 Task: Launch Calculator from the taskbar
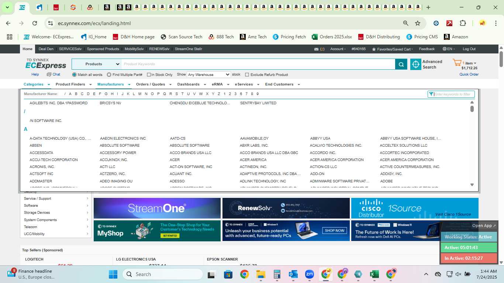277,274
